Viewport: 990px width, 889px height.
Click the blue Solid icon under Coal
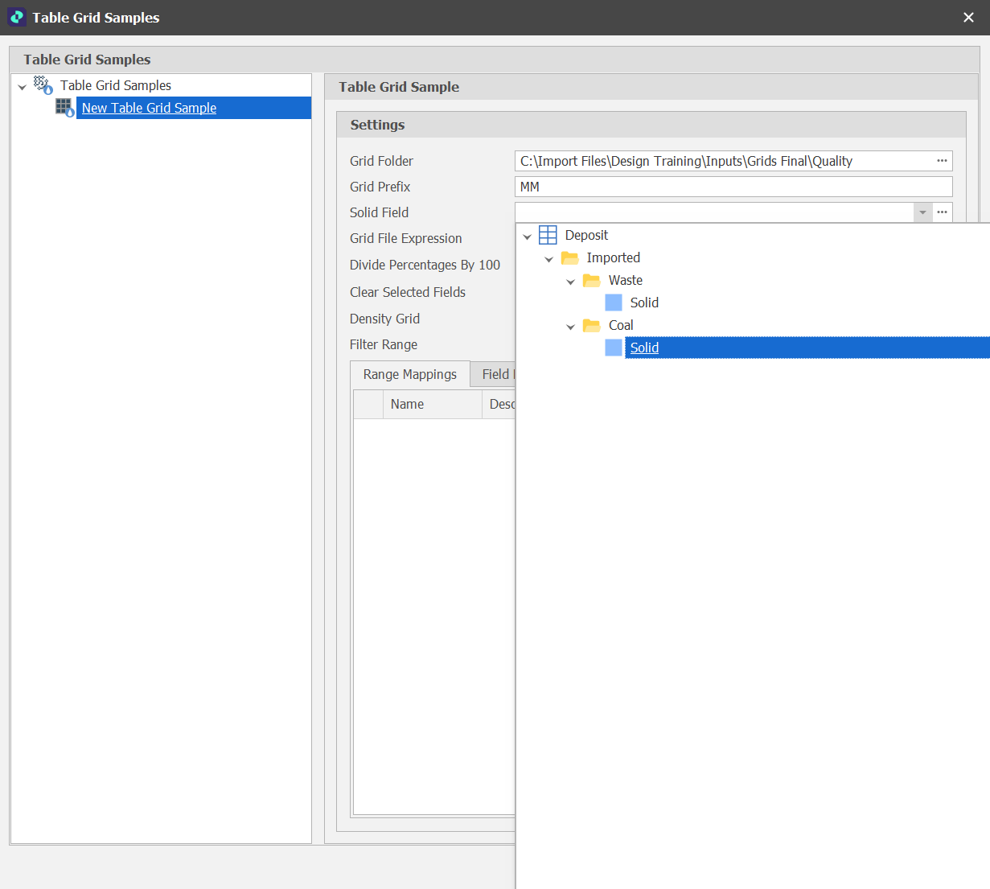click(x=614, y=348)
